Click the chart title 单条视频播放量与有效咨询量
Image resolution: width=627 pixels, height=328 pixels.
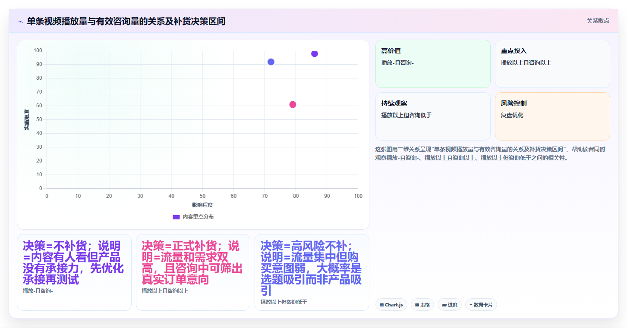(x=126, y=21)
